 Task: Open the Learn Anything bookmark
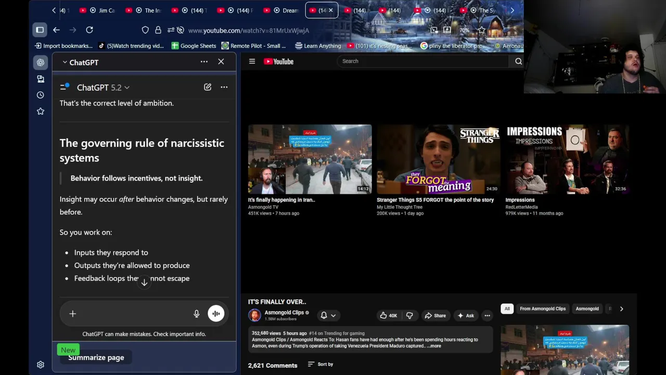(318, 46)
